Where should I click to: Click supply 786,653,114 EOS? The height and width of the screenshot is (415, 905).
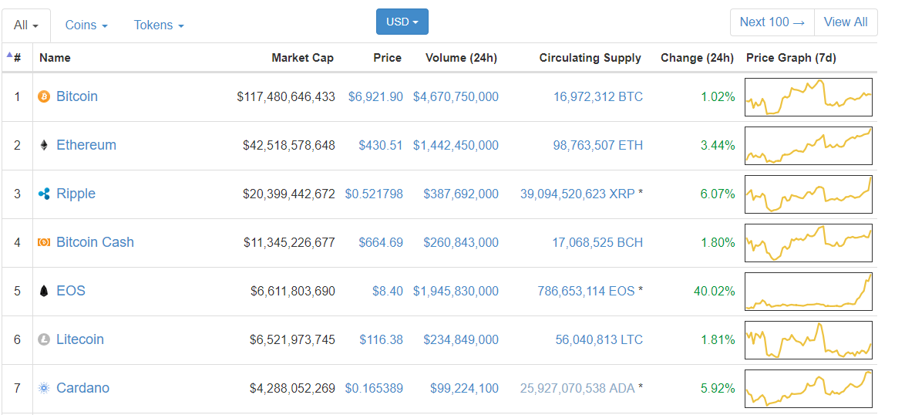tap(586, 291)
